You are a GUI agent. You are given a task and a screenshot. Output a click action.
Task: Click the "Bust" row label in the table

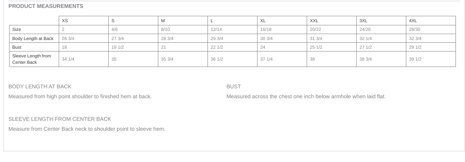(17, 47)
